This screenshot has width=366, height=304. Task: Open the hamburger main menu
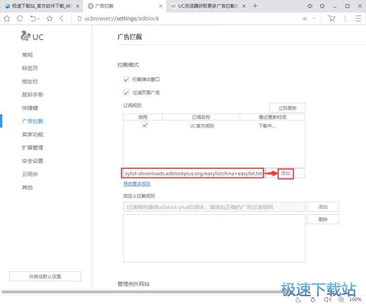358,19
